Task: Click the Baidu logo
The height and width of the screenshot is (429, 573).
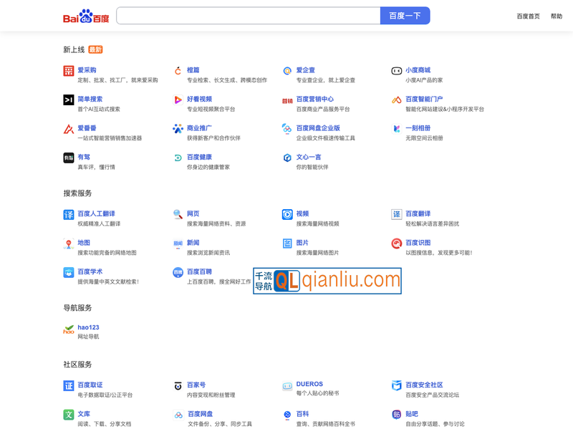Action: point(86,16)
